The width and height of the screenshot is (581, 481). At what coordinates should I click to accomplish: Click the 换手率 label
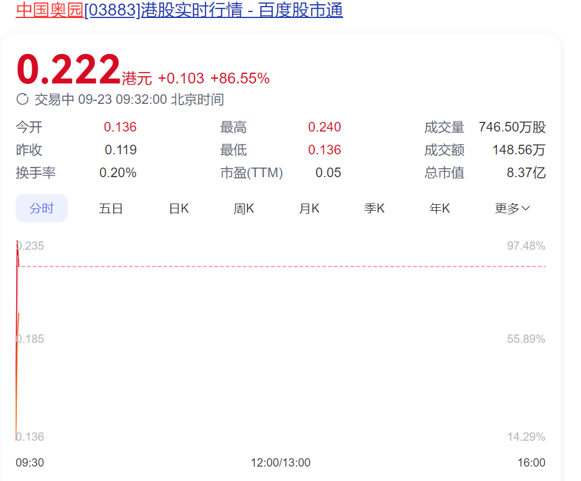coord(36,173)
